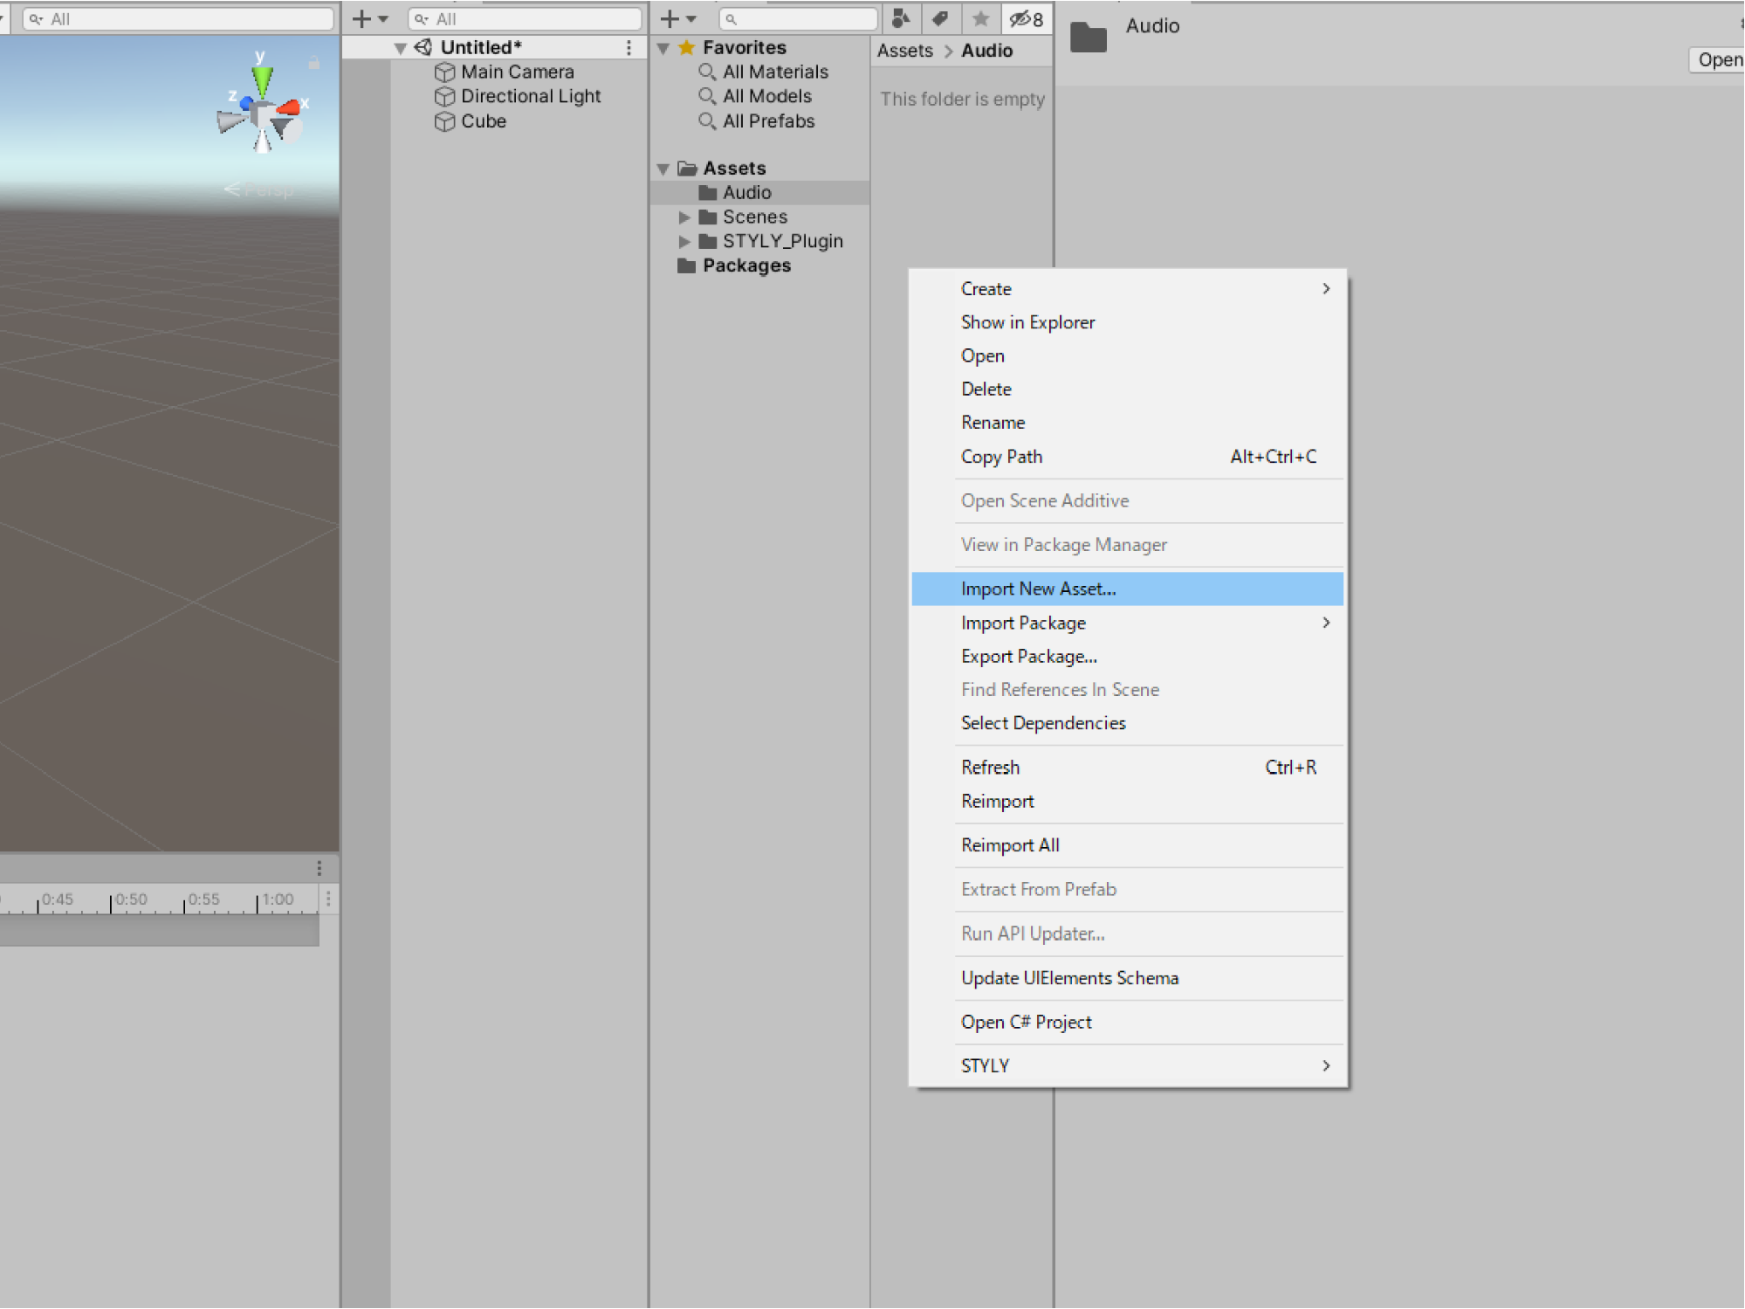Choose Select Dependencies

(x=1128, y=723)
